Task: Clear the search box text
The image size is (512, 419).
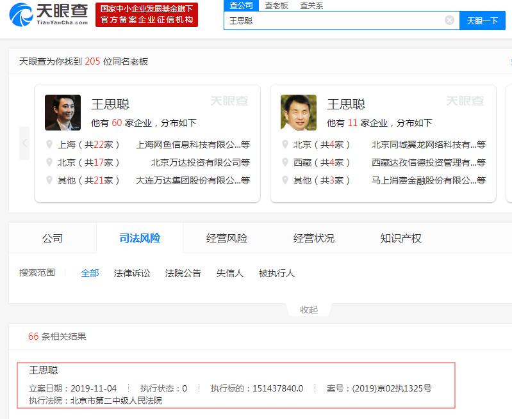Action: [x=449, y=20]
